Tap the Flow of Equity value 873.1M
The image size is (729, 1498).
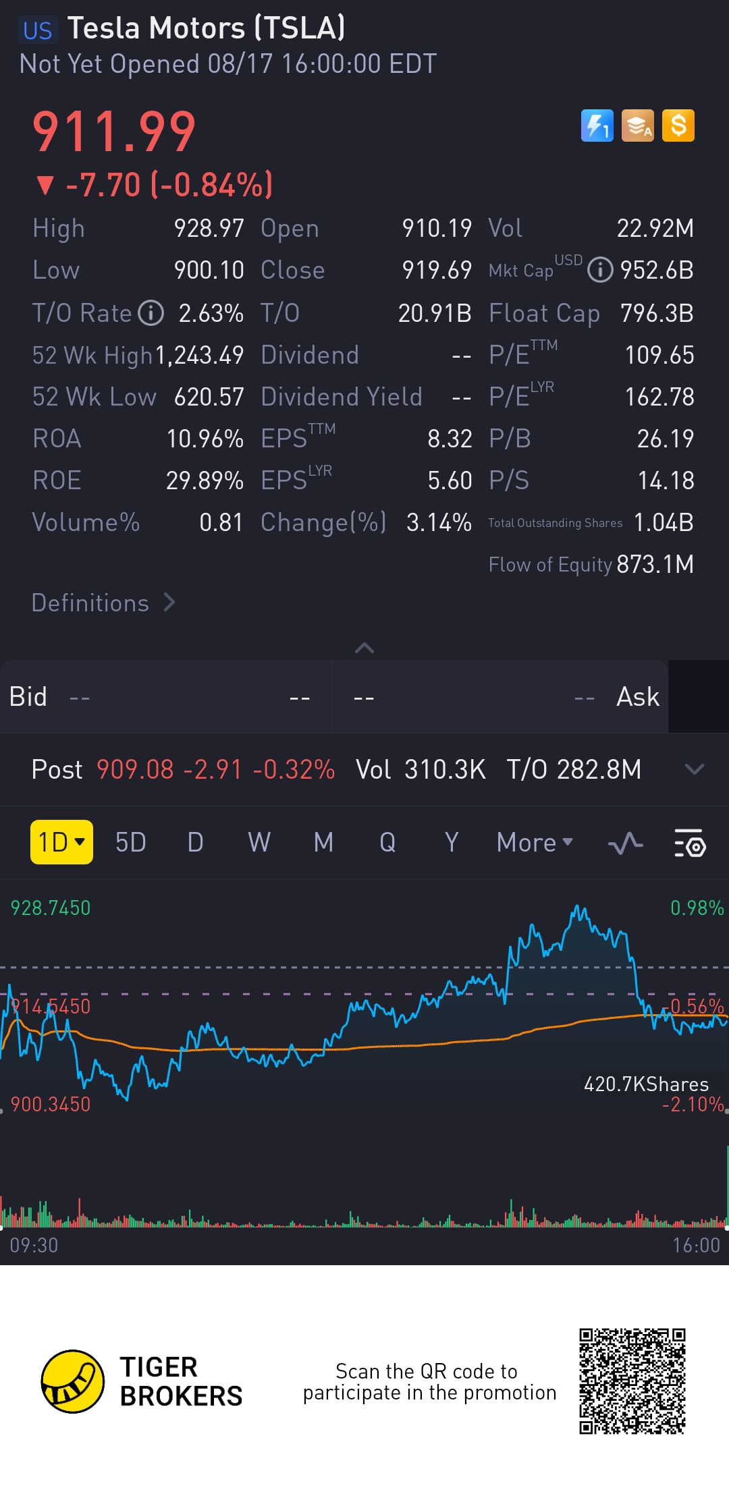(655, 565)
